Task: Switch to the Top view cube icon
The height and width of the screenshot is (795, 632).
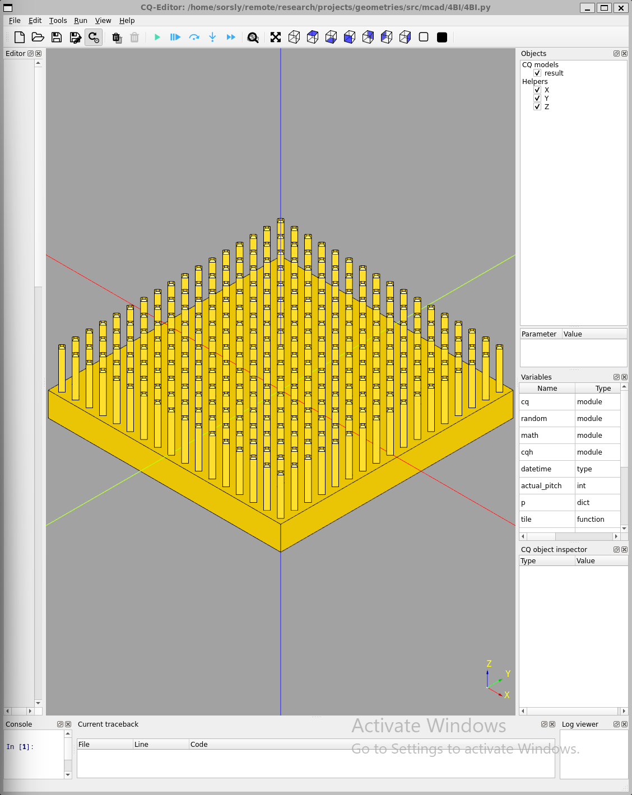Action: pyautogui.click(x=313, y=38)
